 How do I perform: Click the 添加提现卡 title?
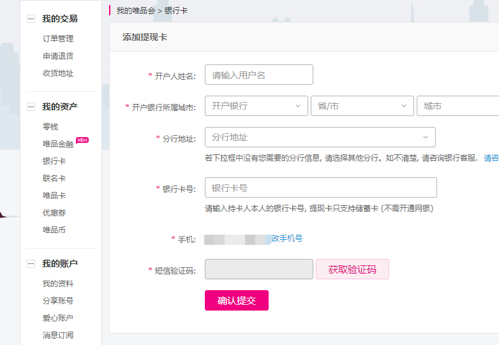tap(145, 37)
